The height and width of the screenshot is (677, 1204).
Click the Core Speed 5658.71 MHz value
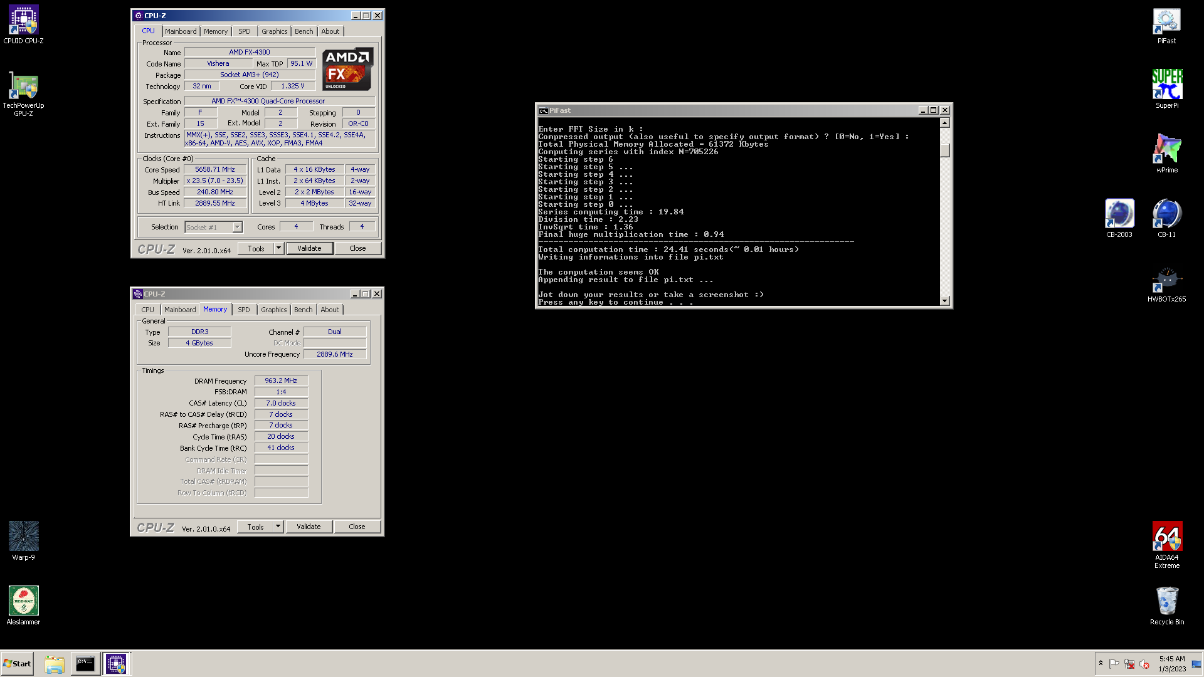(214, 169)
